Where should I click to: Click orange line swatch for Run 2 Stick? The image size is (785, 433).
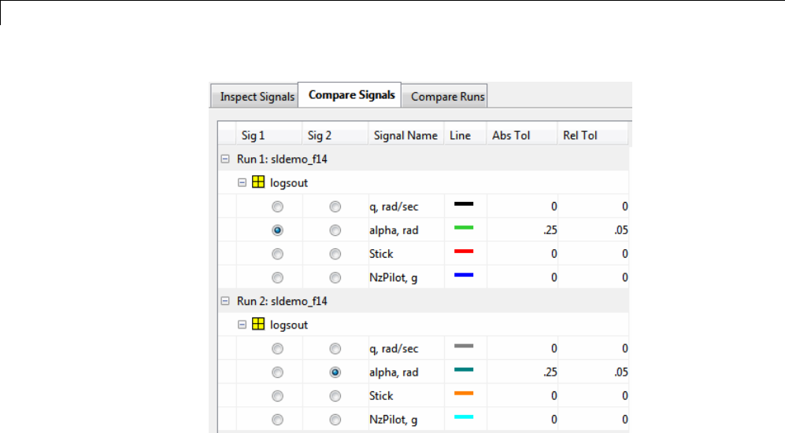463,393
